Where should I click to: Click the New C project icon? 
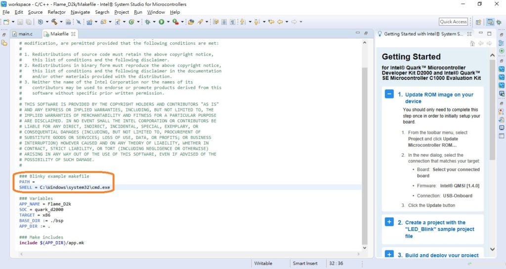tap(89, 22)
